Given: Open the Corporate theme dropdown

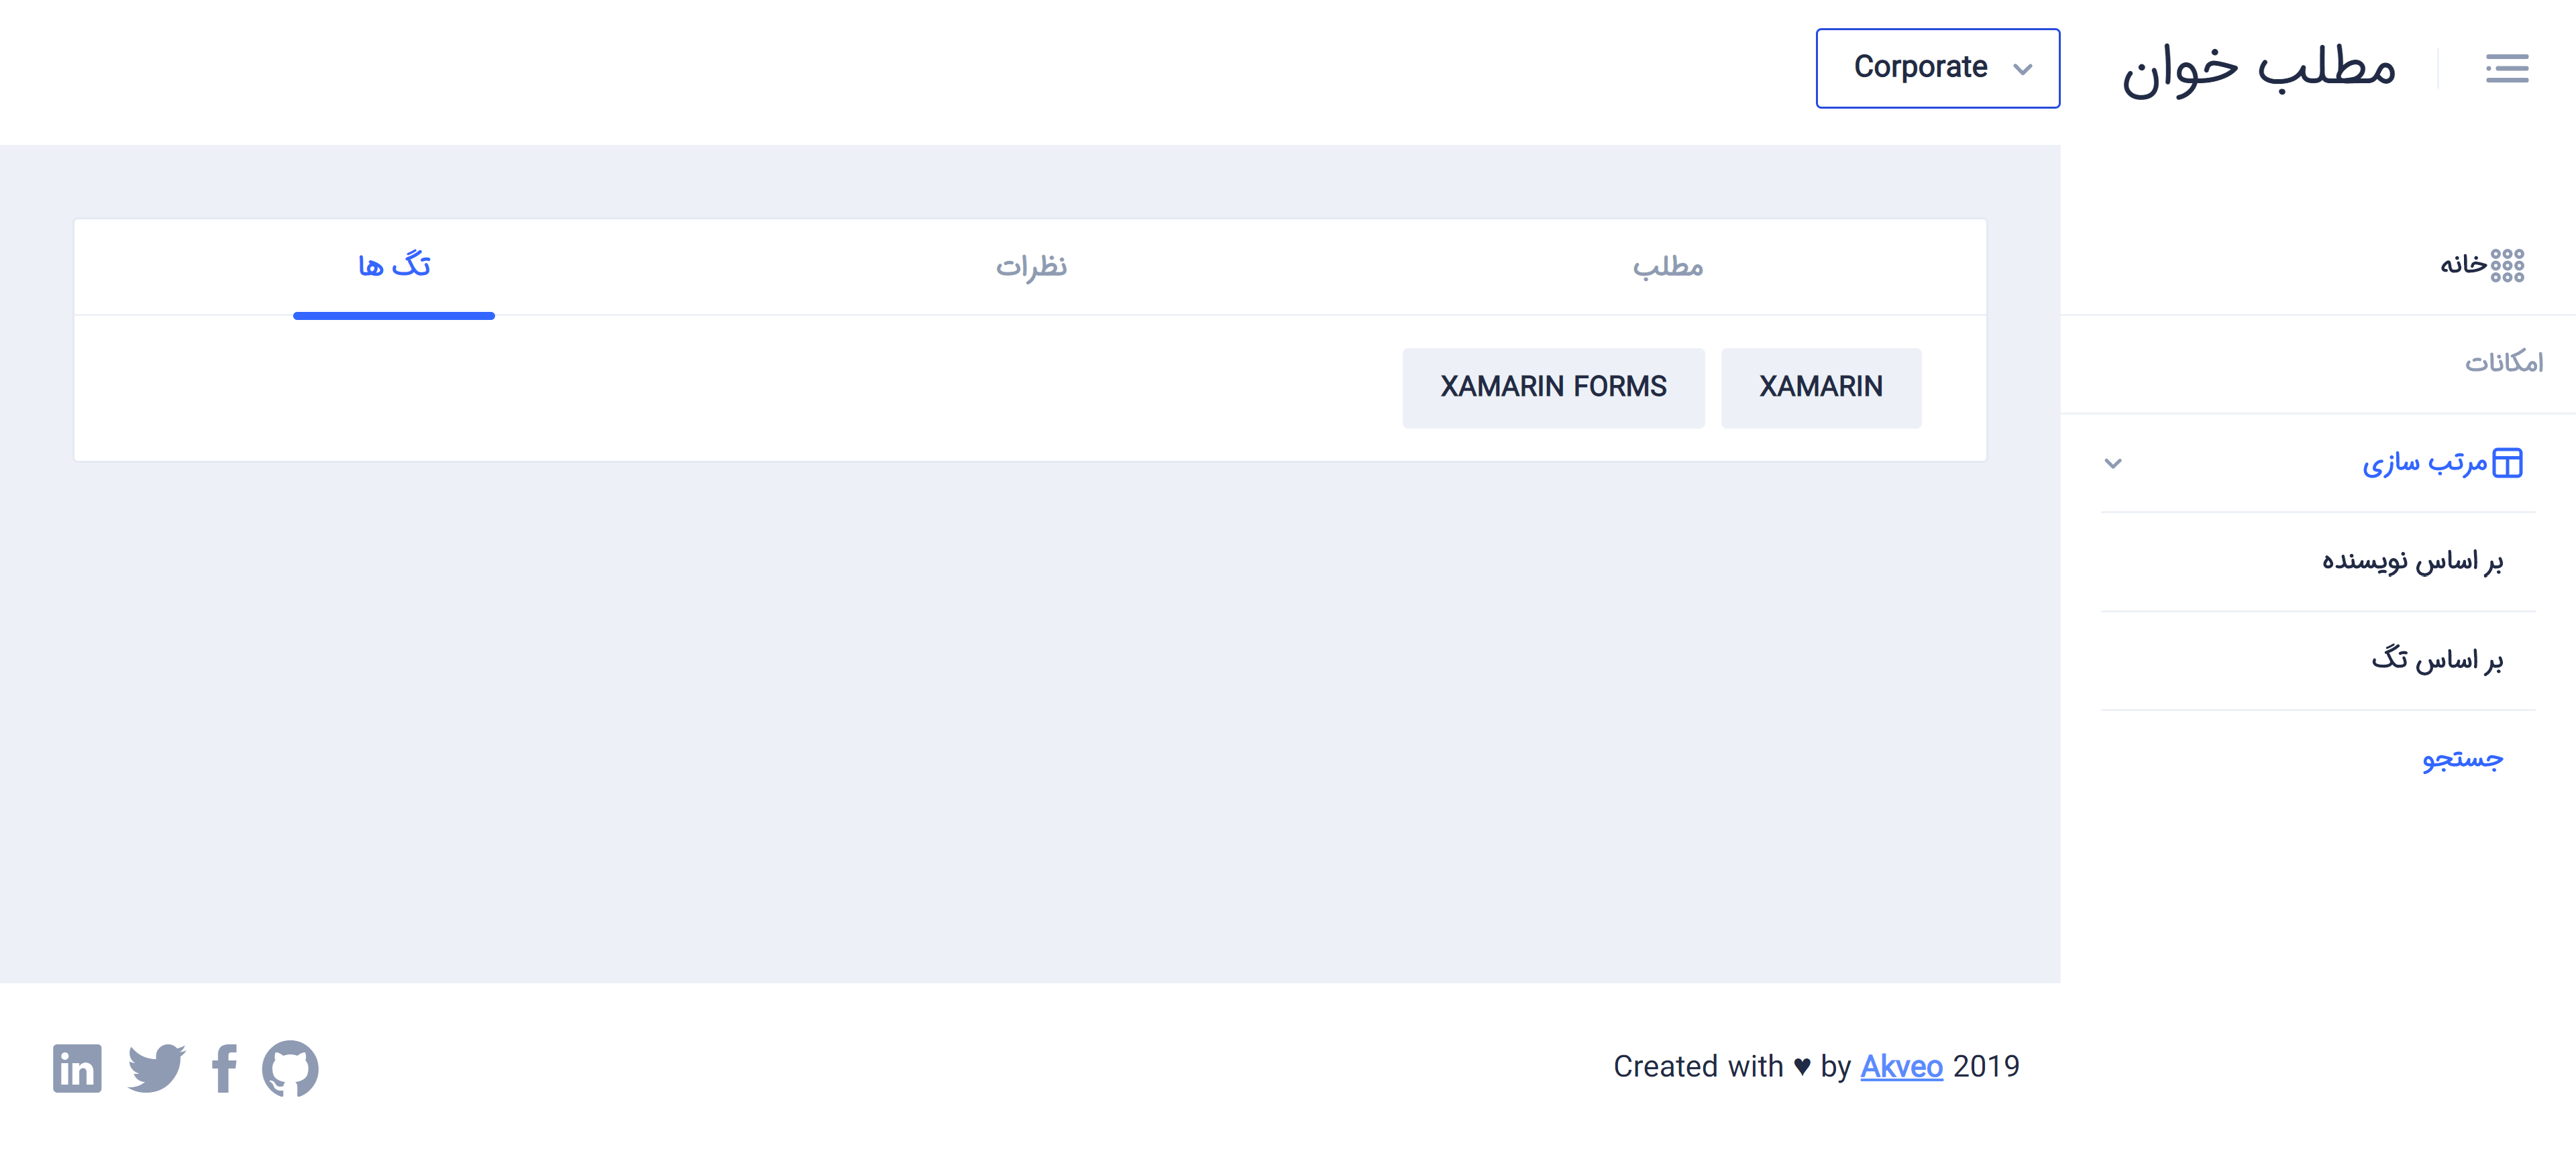Looking at the screenshot, I should point(1937,68).
